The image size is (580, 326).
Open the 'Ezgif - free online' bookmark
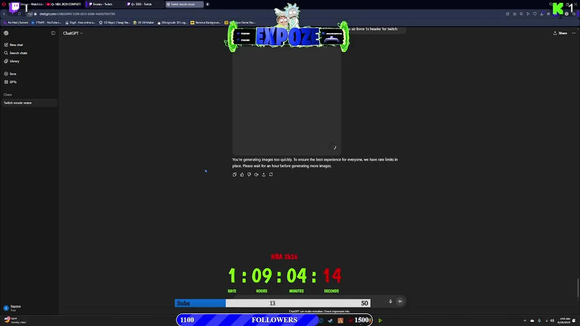pyautogui.click(x=81, y=22)
